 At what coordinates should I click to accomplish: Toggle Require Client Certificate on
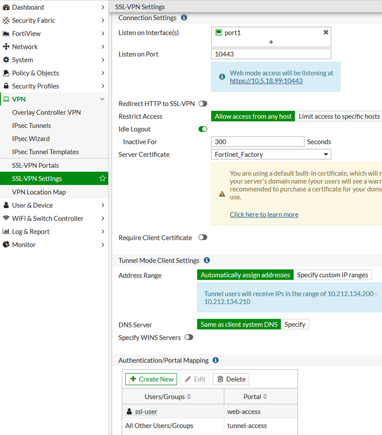[202, 238]
